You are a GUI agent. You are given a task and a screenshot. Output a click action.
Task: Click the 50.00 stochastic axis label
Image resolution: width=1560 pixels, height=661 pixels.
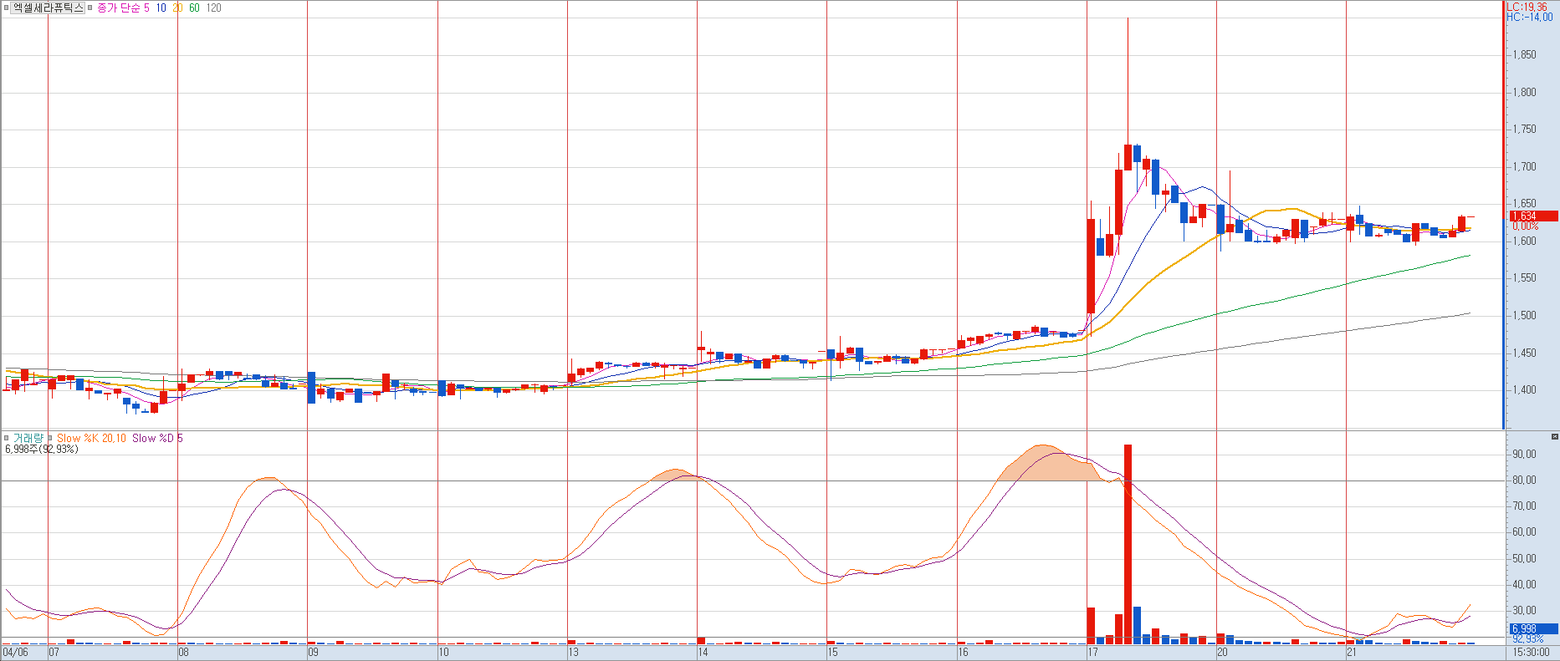tap(1524, 558)
